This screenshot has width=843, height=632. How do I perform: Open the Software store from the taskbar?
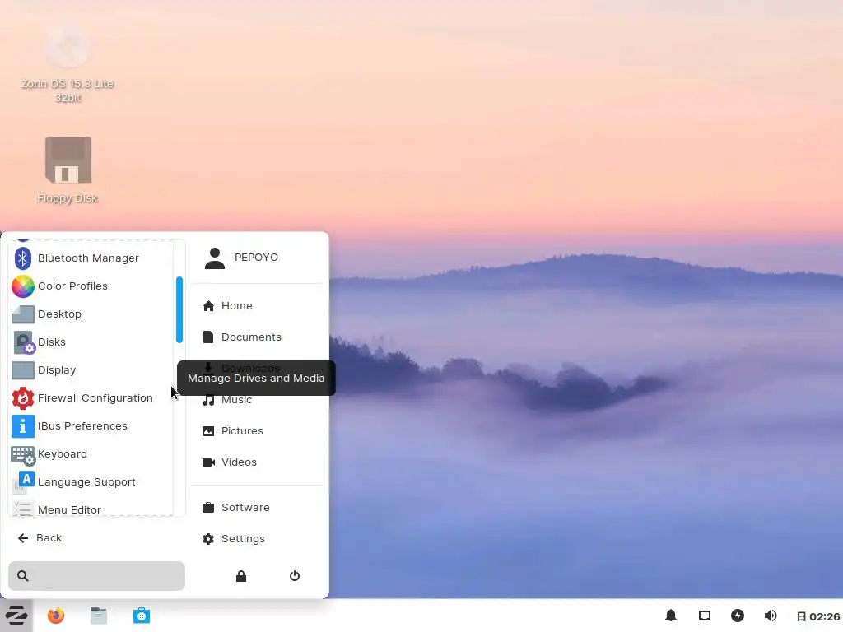(142, 616)
